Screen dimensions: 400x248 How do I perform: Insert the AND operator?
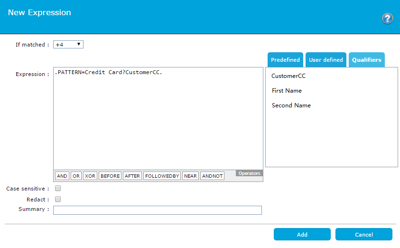pyautogui.click(x=62, y=176)
